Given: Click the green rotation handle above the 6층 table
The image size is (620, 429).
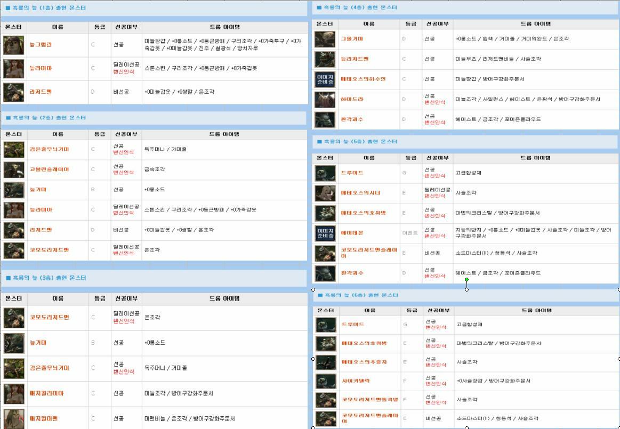Looking at the screenshot, I should (466, 280).
